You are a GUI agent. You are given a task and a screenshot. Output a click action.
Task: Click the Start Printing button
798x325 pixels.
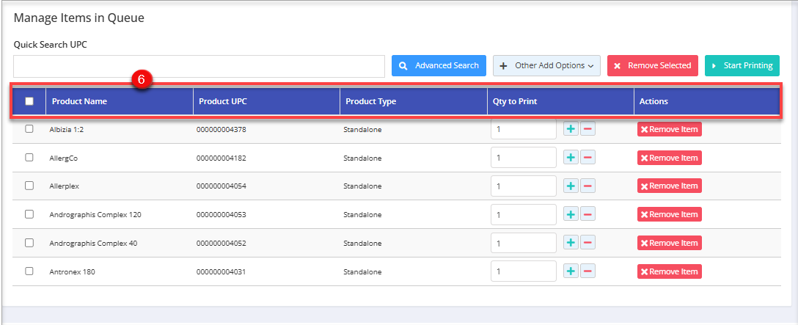click(742, 65)
